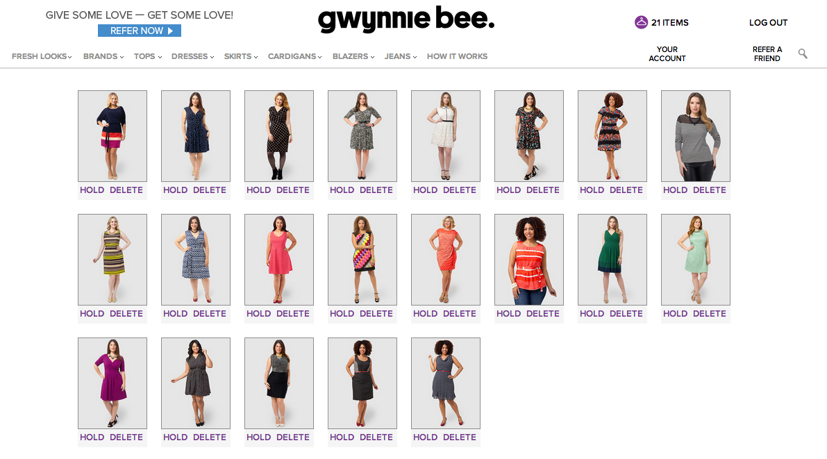Log out of the account
Screen dimensions: 827x459
click(x=768, y=23)
